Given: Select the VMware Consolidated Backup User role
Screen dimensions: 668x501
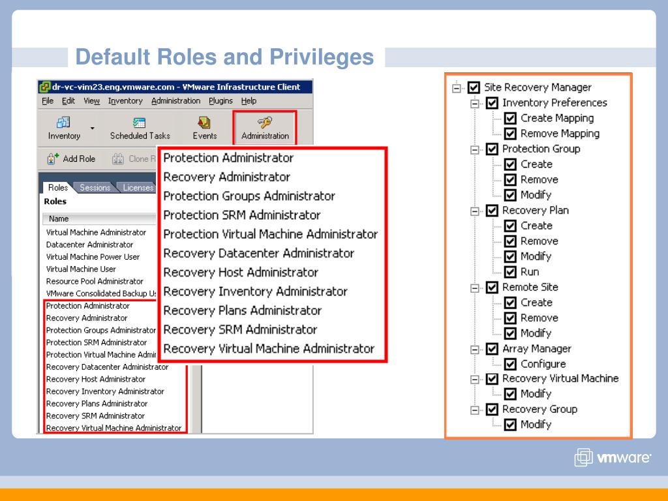Looking at the screenshot, I should click(101, 294).
